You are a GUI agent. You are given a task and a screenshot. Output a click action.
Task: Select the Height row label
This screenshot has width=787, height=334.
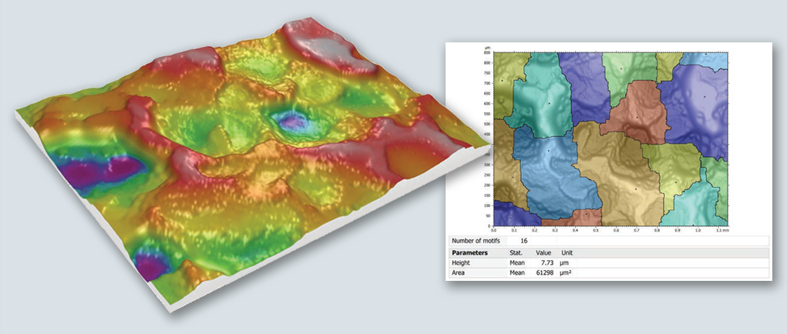[x=460, y=262]
